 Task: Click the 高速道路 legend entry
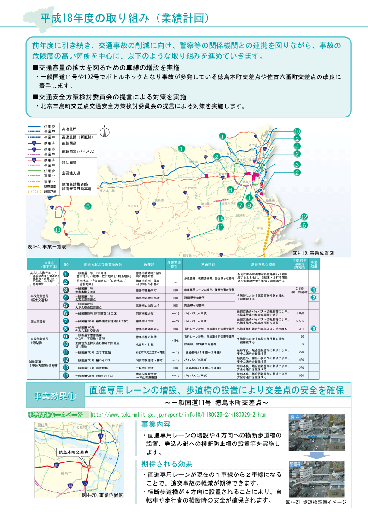[69, 129]
